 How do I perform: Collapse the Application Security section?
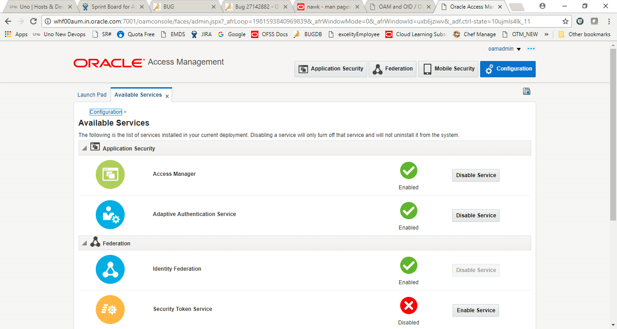click(x=84, y=149)
